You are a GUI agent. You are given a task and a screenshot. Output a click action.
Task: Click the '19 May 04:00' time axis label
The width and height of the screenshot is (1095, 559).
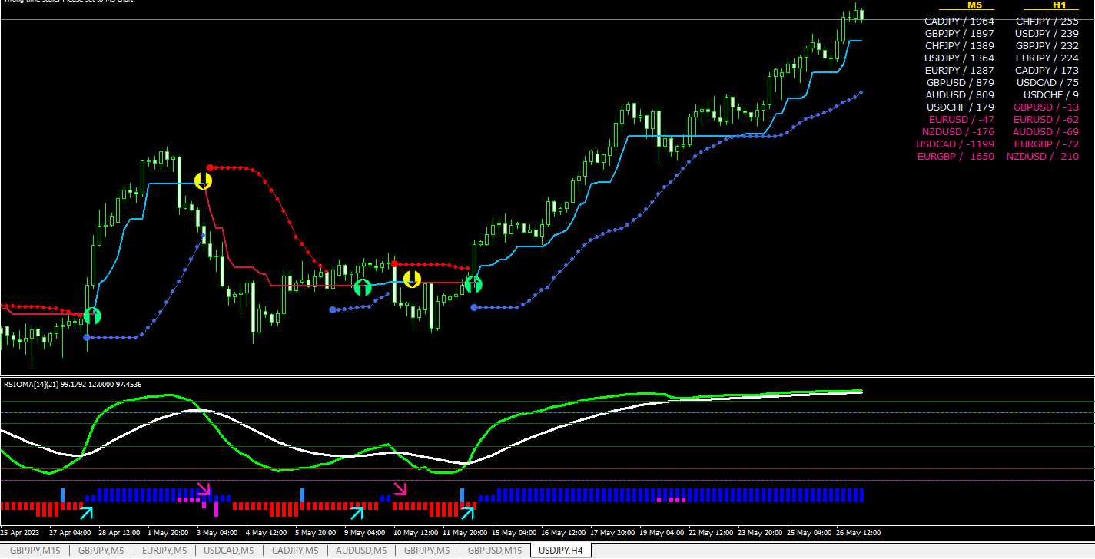click(x=661, y=532)
